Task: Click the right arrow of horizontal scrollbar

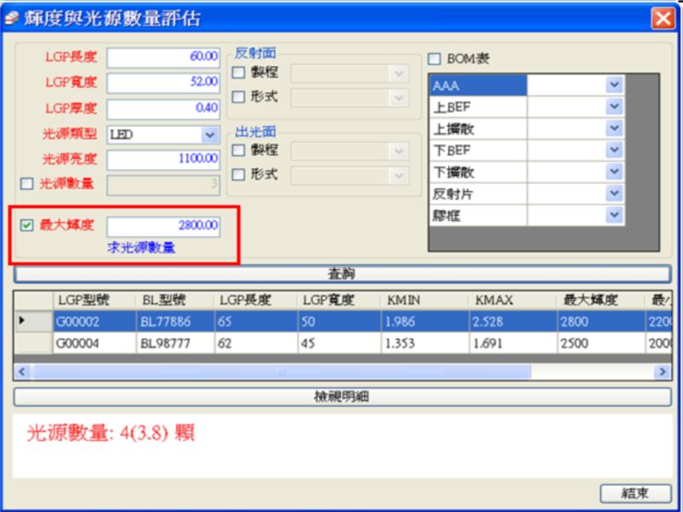Action: [662, 372]
